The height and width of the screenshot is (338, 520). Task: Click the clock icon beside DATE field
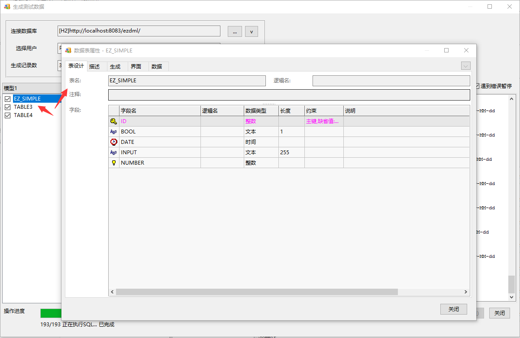coord(114,142)
